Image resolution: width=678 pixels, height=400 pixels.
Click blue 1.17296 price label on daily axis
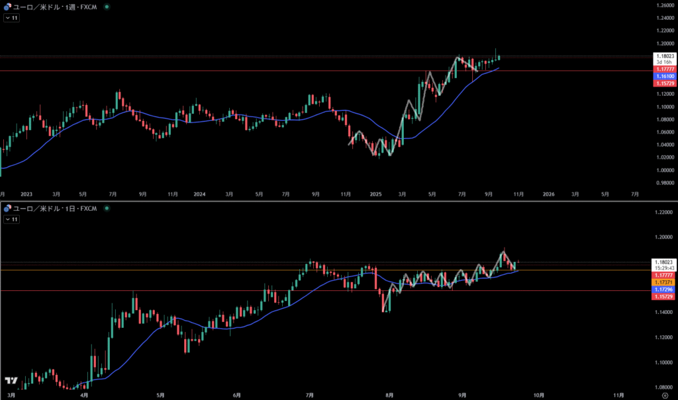tap(664, 290)
